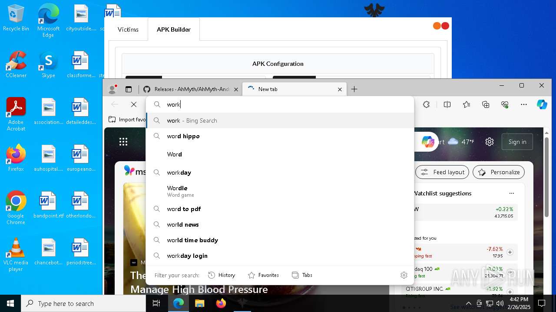Viewport: 556px width, 312px height.
Task: Choose the 'Word' suggestion
Action: (280, 154)
